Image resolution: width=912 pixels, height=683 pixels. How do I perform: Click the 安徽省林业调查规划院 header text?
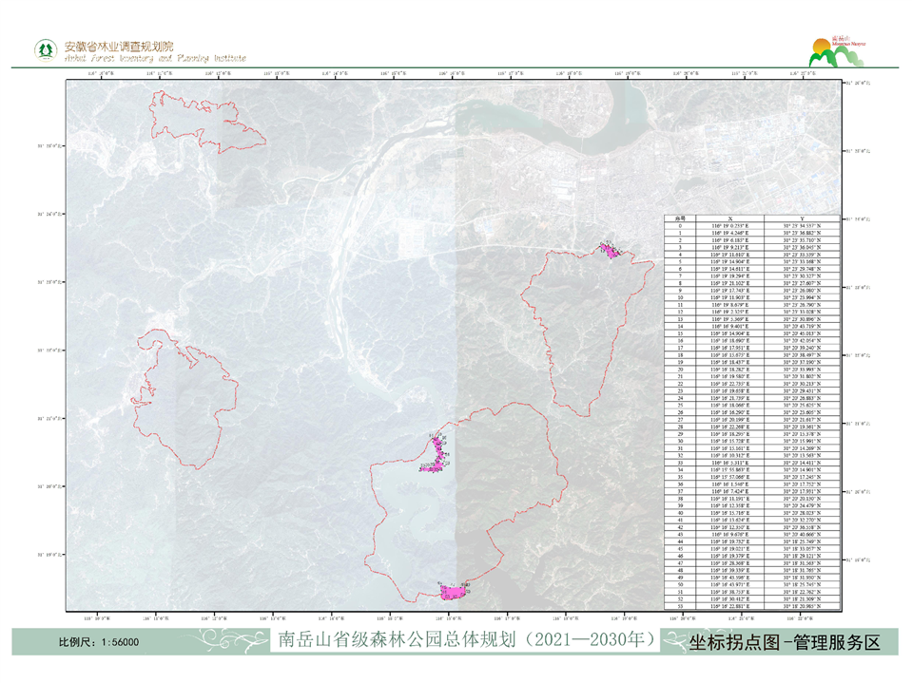pyautogui.click(x=120, y=45)
